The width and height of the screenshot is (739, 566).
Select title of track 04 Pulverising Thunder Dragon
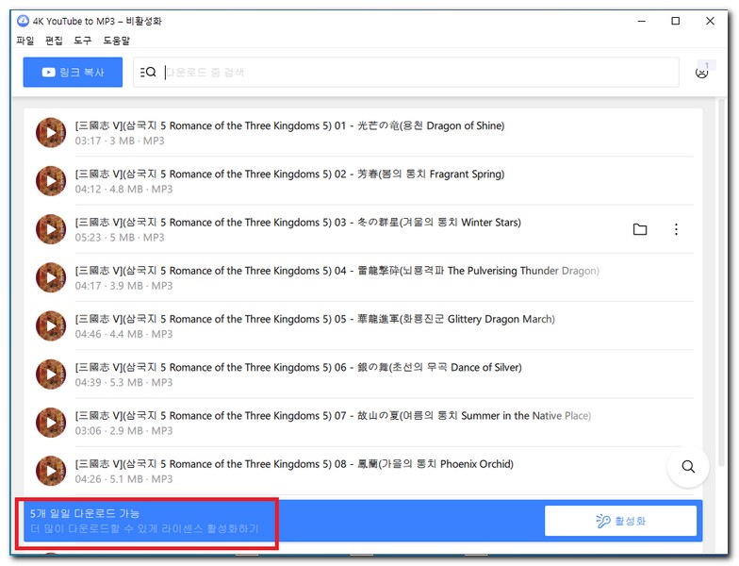coord(337,271)
